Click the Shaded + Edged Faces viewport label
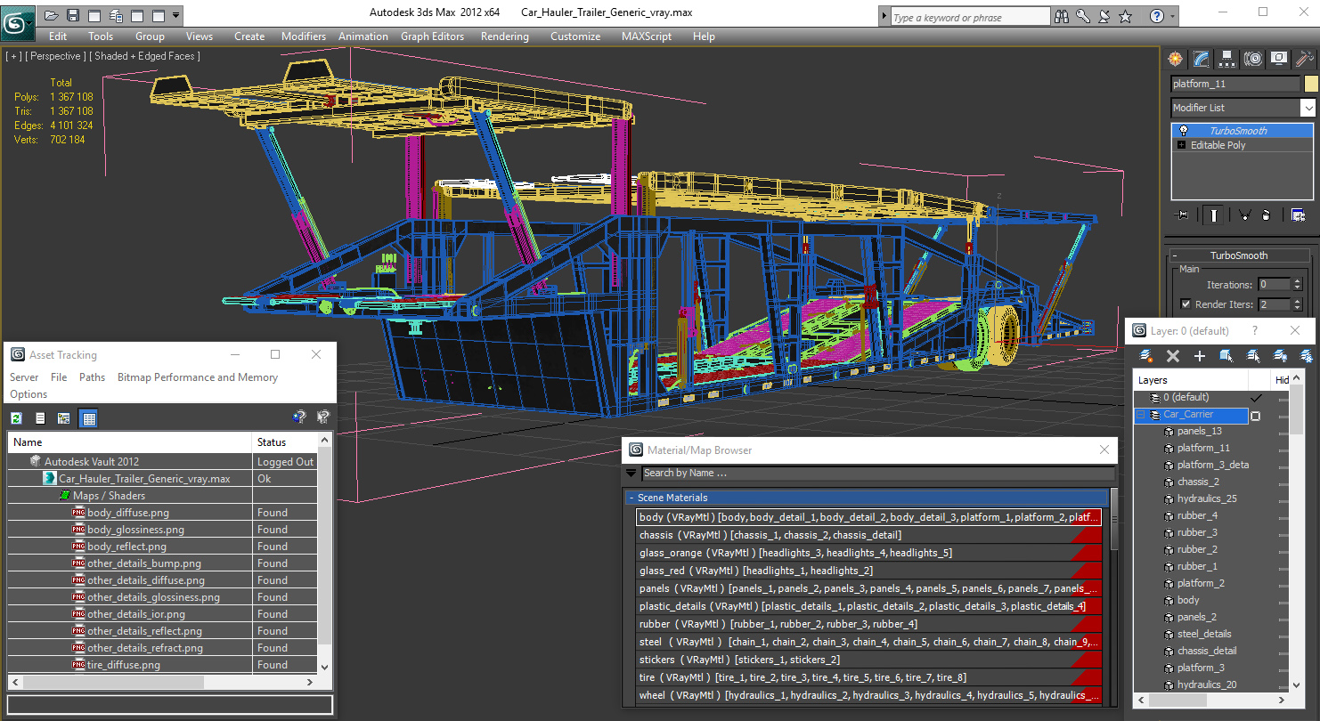 pos(143,56)
